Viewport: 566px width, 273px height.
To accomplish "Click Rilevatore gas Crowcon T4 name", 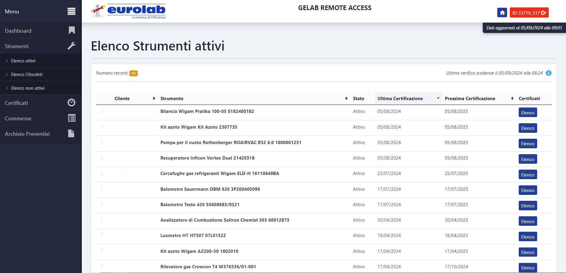I will [x=208, y=267].
